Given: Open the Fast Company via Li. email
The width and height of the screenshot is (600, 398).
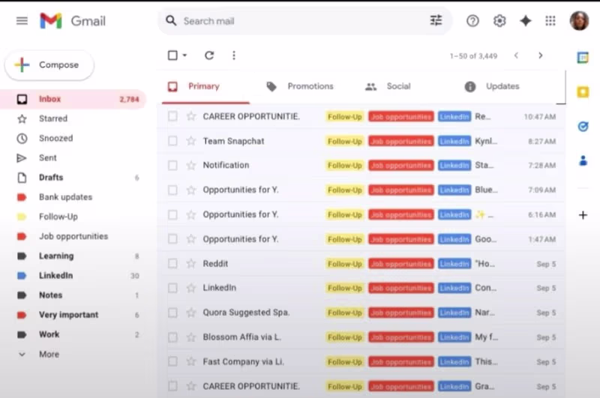Looking at the screenshot, I should pos(361,362).
